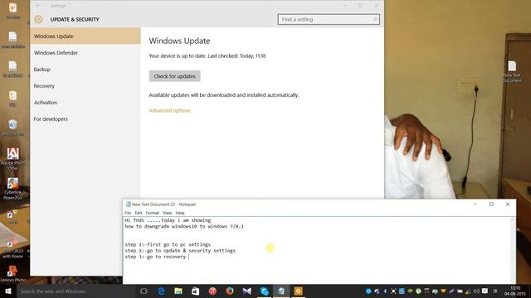Click the search magnifier in Find a setting

click(x=375, y=19)
